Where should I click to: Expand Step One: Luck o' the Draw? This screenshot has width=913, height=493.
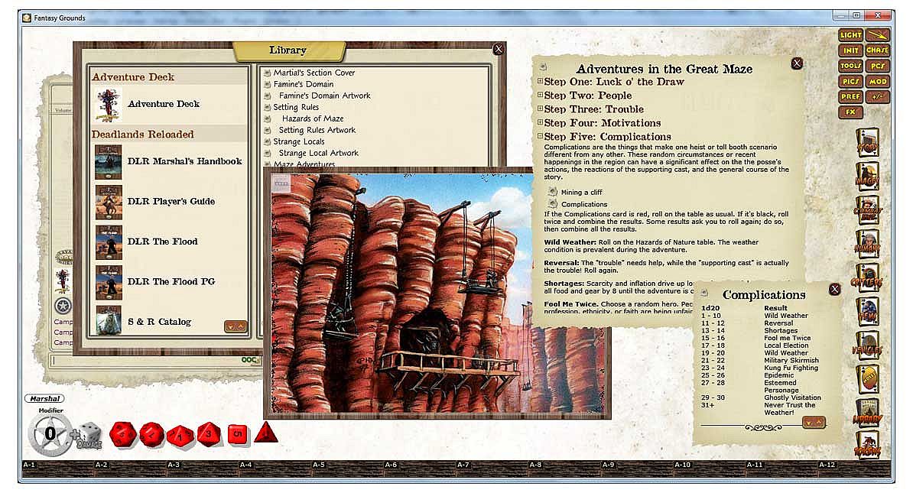click(541, 82)
